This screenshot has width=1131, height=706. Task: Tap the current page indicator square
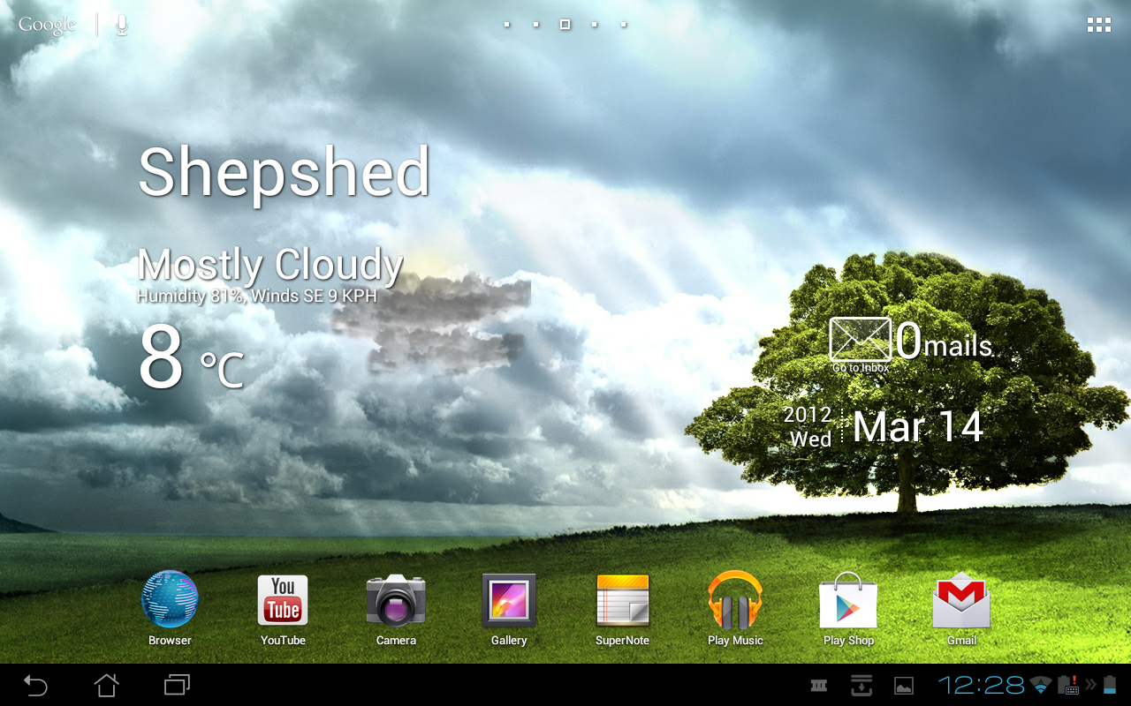565,25
